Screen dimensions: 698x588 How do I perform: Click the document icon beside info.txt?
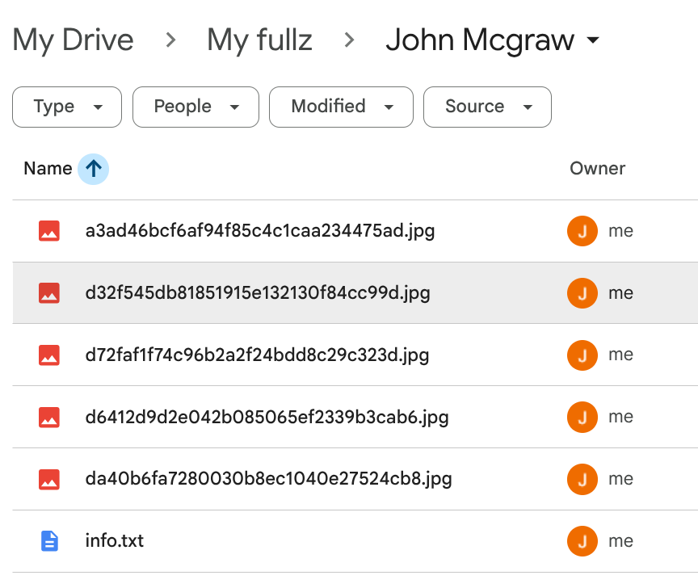pyautogui.click(x=49, y=541)
